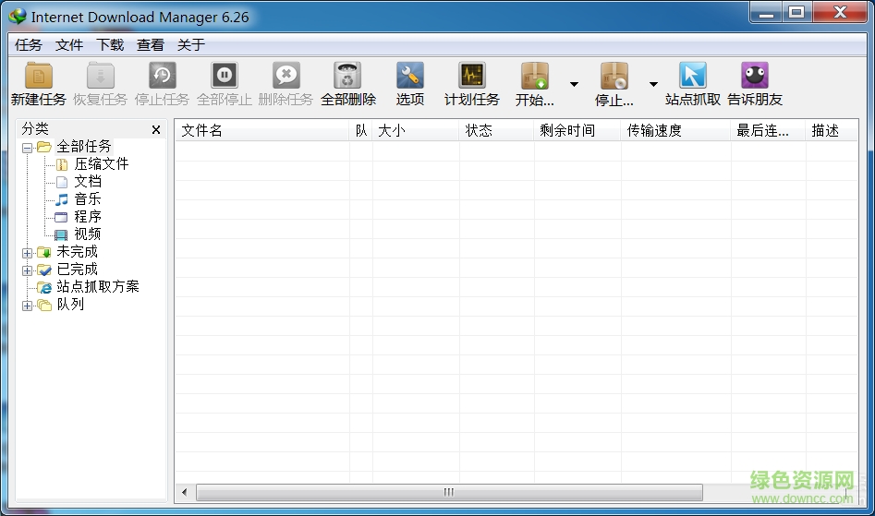Click the greyed 恢复任务 icon
This screenshot has width=875, height=516.
pyautogui.click(x=101, y=76)
